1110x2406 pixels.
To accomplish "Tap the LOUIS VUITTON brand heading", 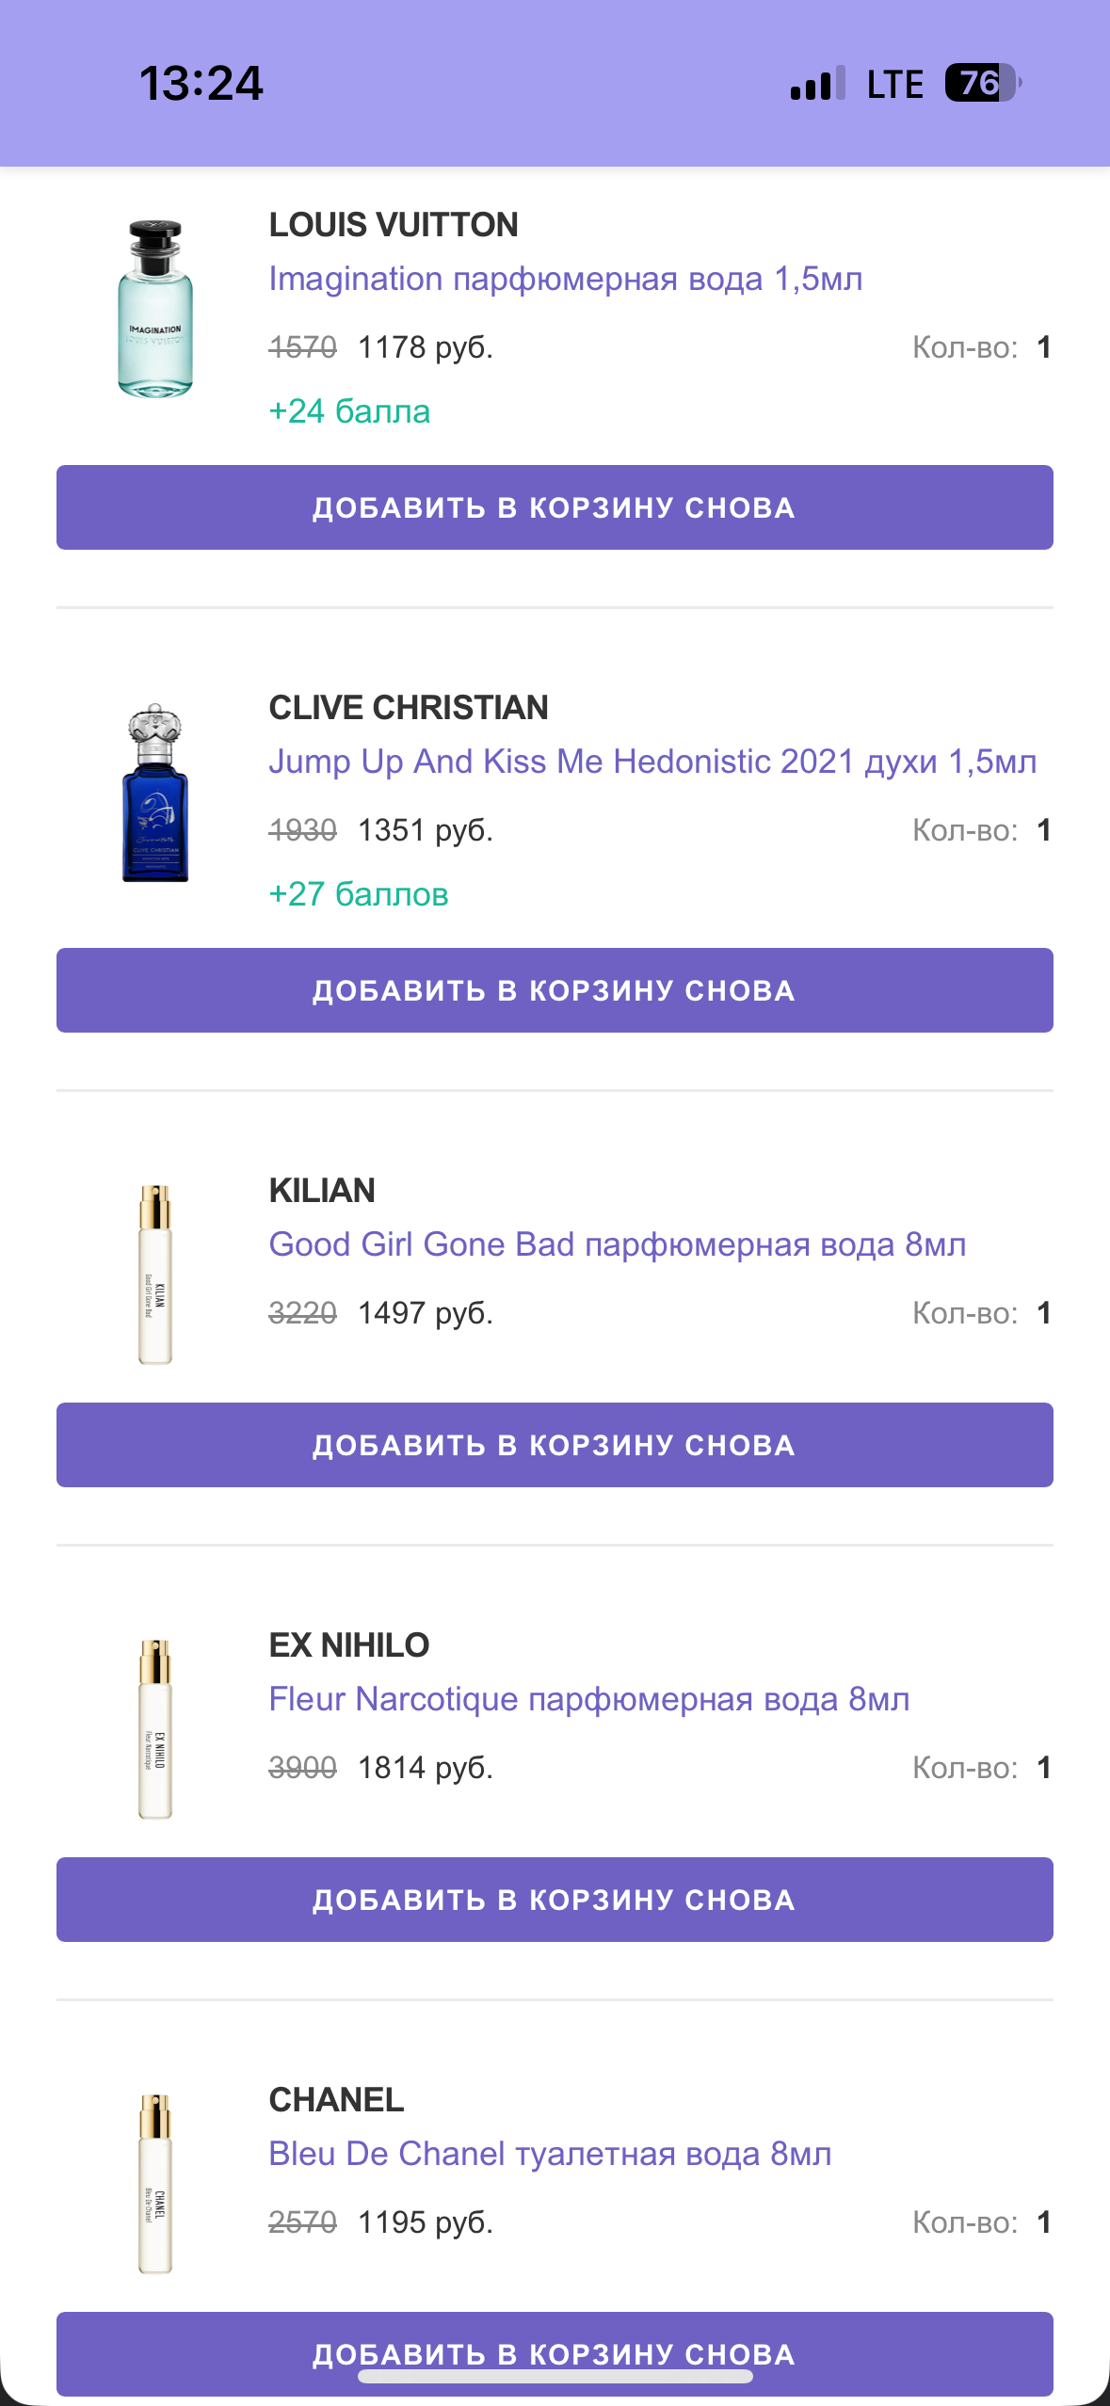I will [394, 225].
